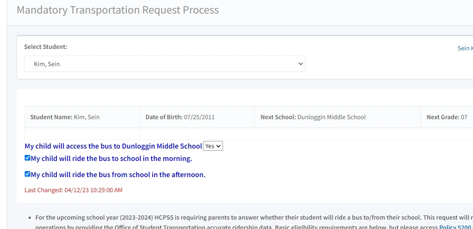Click the Date of Birth 07/25/2011 cell
Screen dimensions: 473x229
tap(197, 117)
